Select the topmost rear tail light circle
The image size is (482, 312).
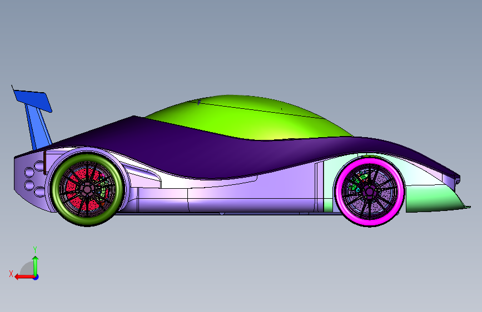click(39, 166)
